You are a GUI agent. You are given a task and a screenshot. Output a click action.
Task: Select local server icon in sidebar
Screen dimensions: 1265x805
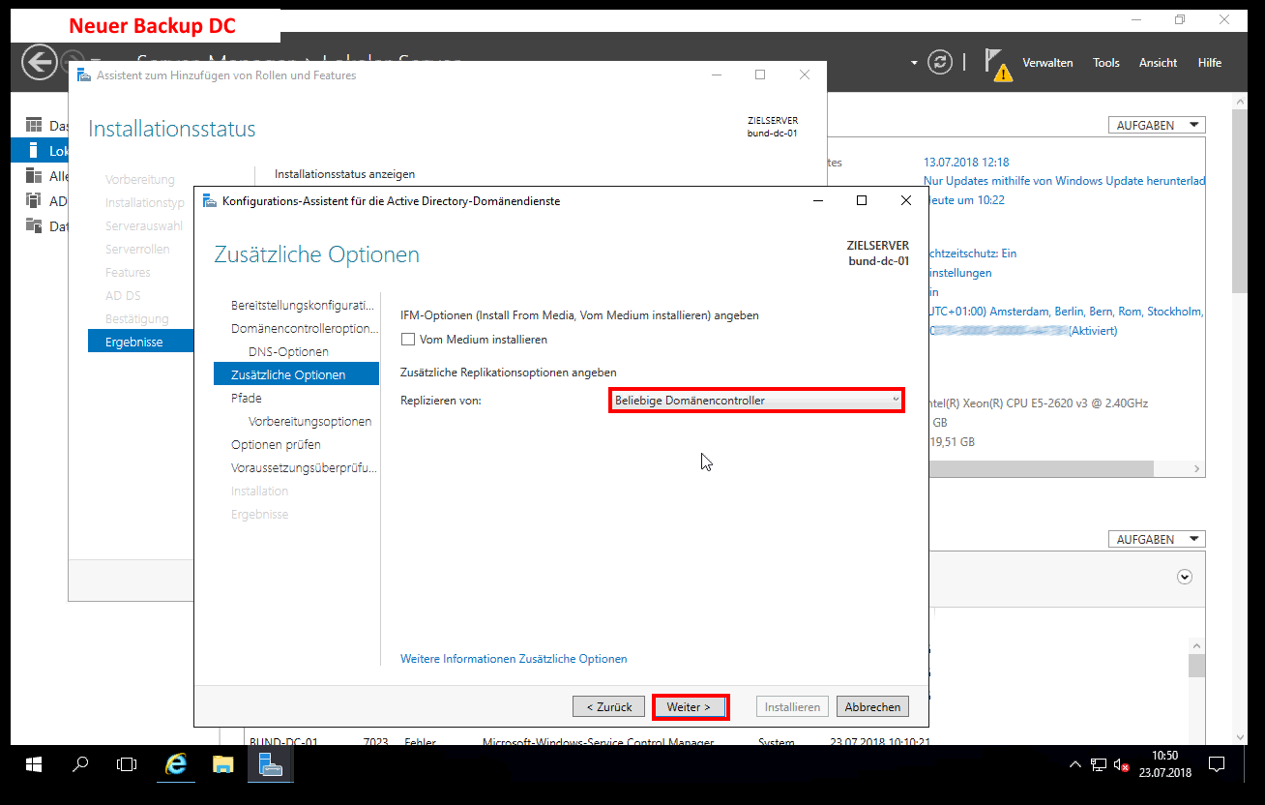34,150
